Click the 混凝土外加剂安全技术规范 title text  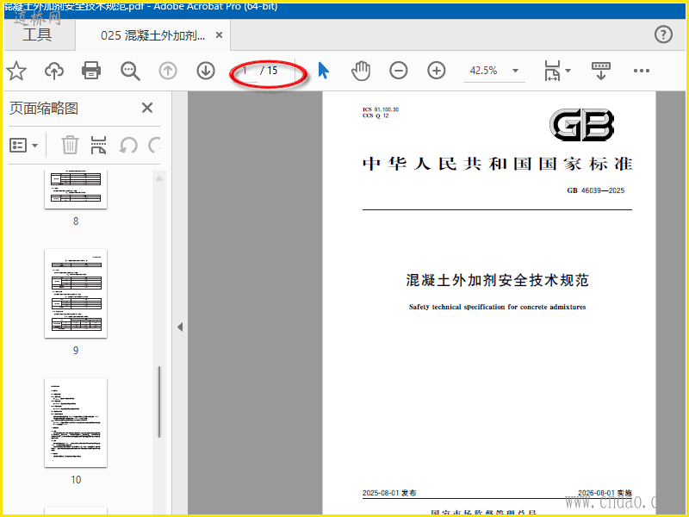coord(497,280)
